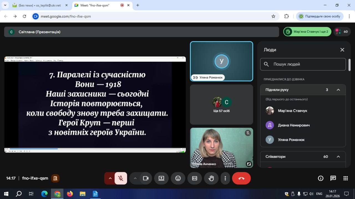The width and height of the screenshot is (355, 199).
Task: Open meeting details info icon
Action: pyautogui.click(x=321, y=178)
